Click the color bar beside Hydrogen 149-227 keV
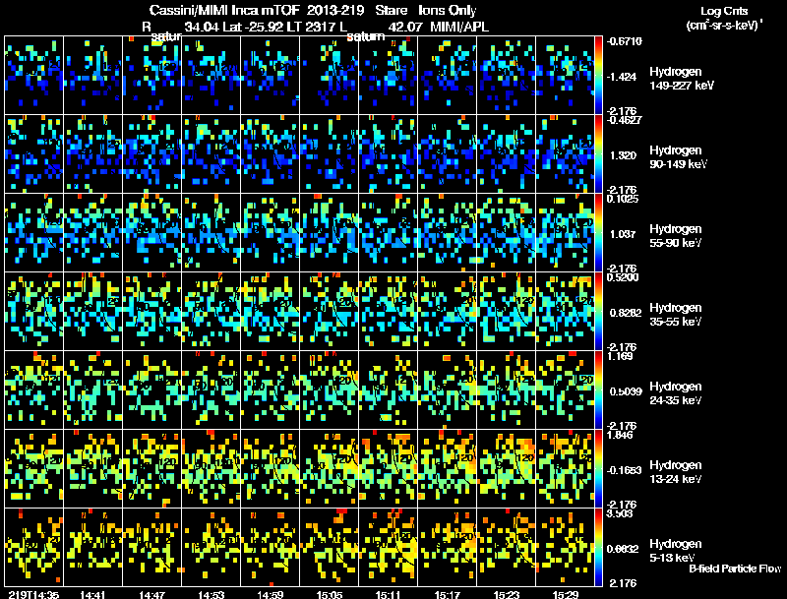Screen dimensions: 787x599 pyautogui.click(x=599, y=76)
